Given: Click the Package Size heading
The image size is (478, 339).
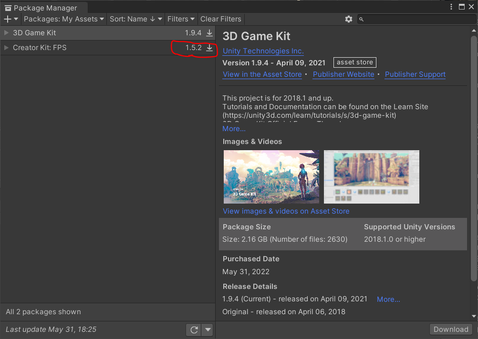Looking at the screenshot, I should [247, 227].
